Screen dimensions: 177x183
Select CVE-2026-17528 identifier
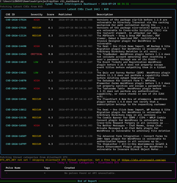tap(16, 28)
